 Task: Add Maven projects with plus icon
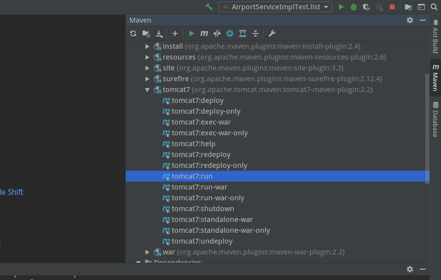pyautogui.click(x=175, y=33)
